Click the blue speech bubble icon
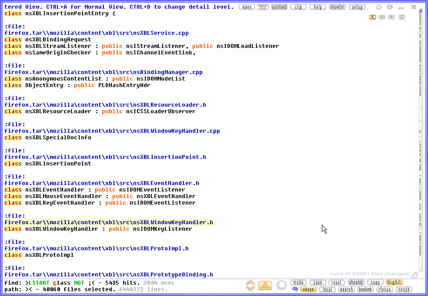This screenshot has height=296, width=428. tap(295, 289)
